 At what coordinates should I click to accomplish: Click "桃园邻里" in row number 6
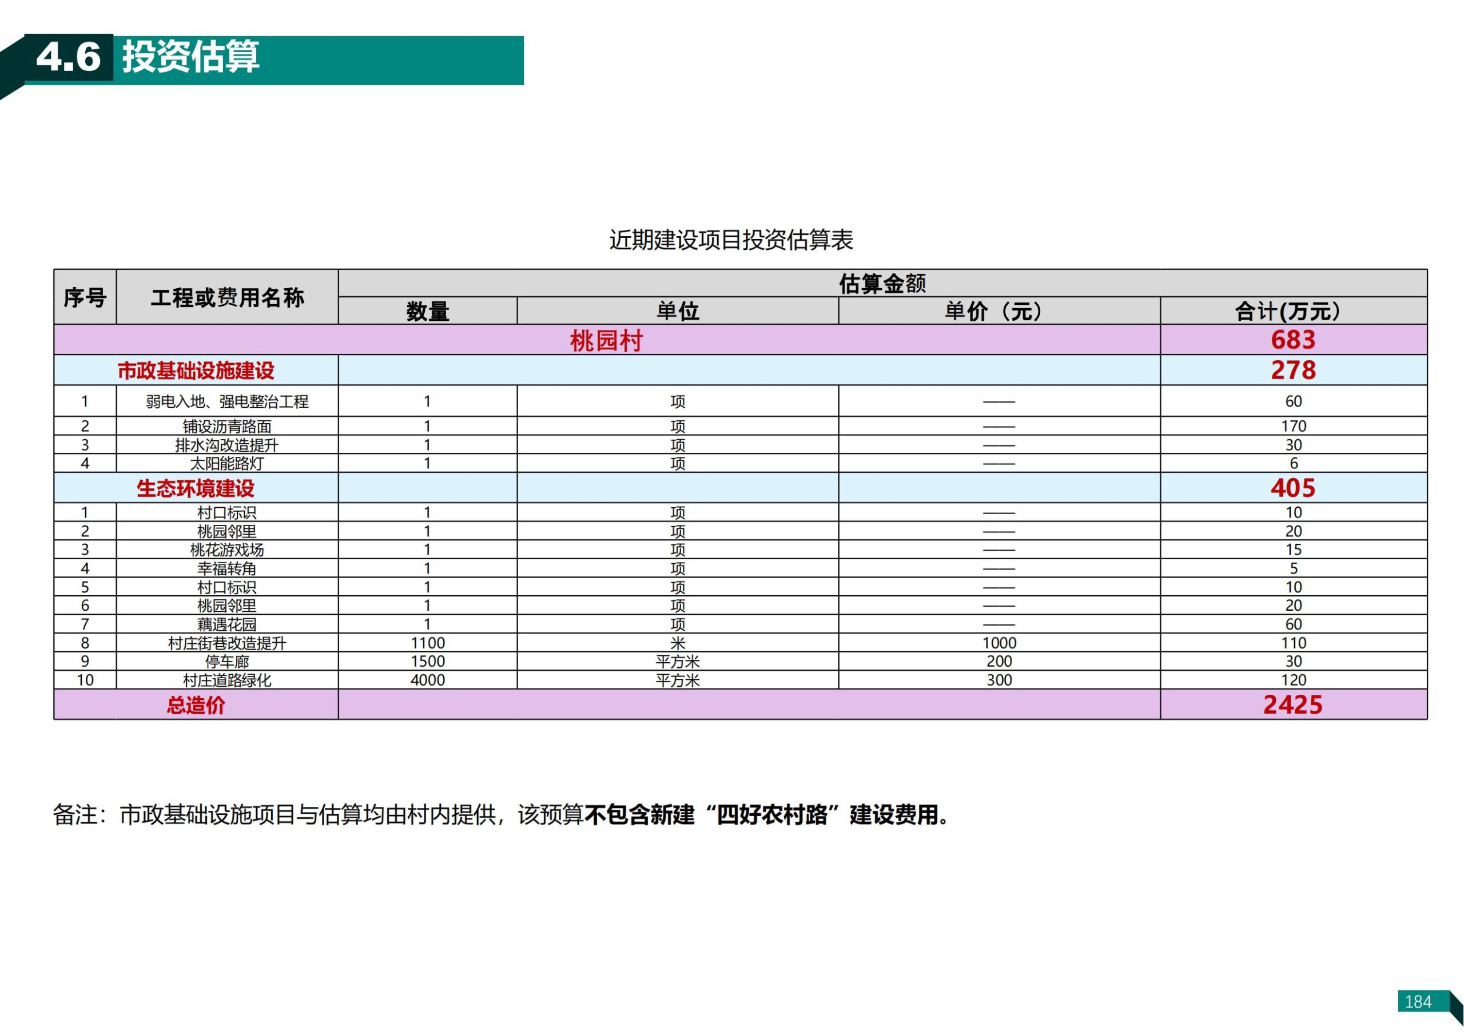click(x=228, y=606)
